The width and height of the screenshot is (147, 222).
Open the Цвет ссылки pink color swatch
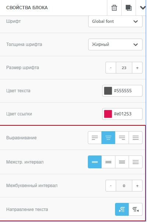pos(108,114)
